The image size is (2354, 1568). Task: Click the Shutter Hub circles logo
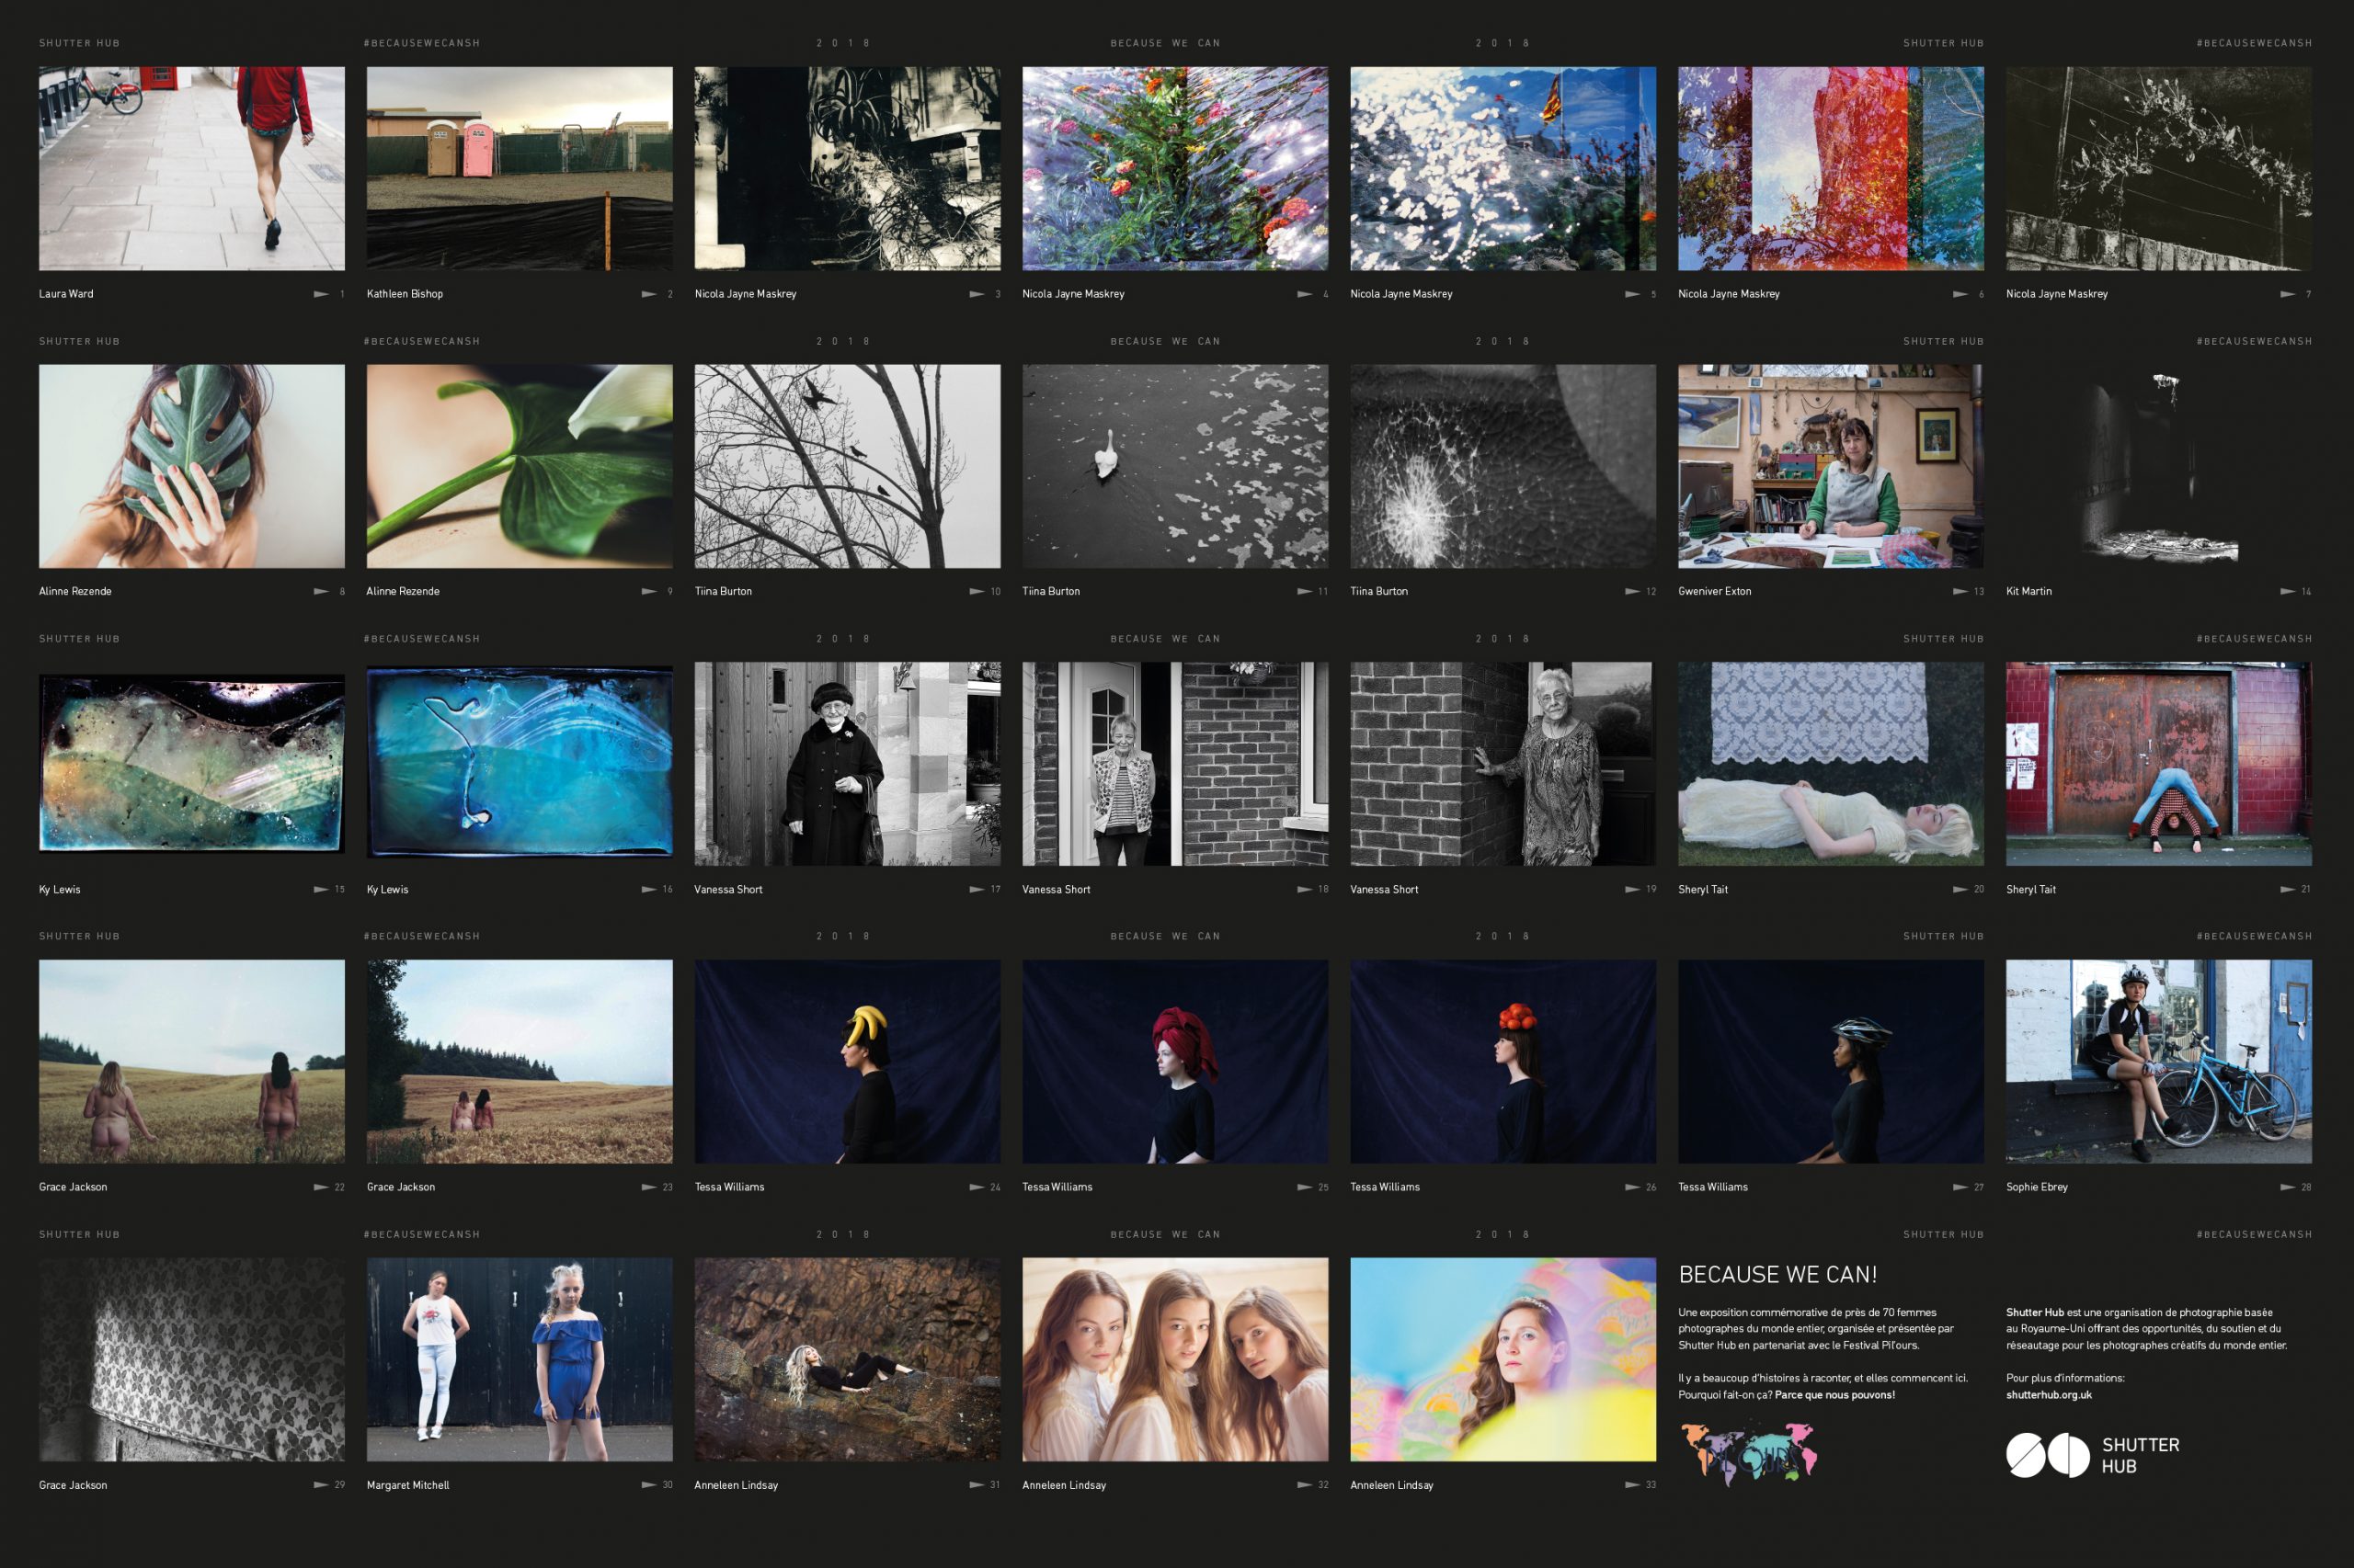tap(2047, 1455)
